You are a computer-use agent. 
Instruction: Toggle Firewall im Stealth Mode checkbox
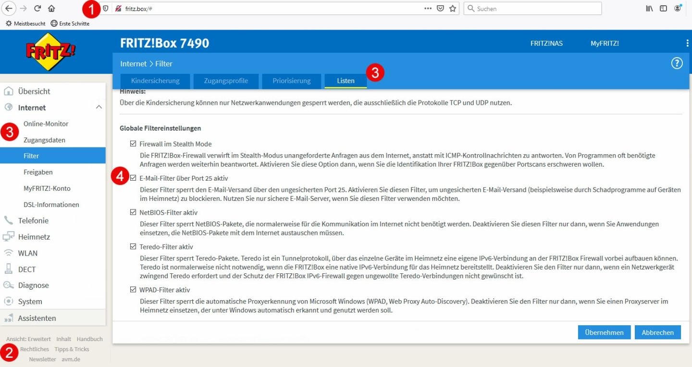click(133, 144)
